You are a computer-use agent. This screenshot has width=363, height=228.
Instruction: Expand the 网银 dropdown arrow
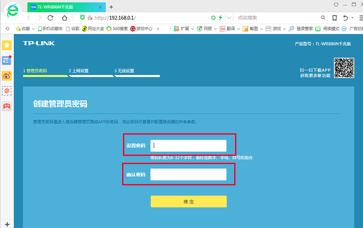[x=215, y=29]
